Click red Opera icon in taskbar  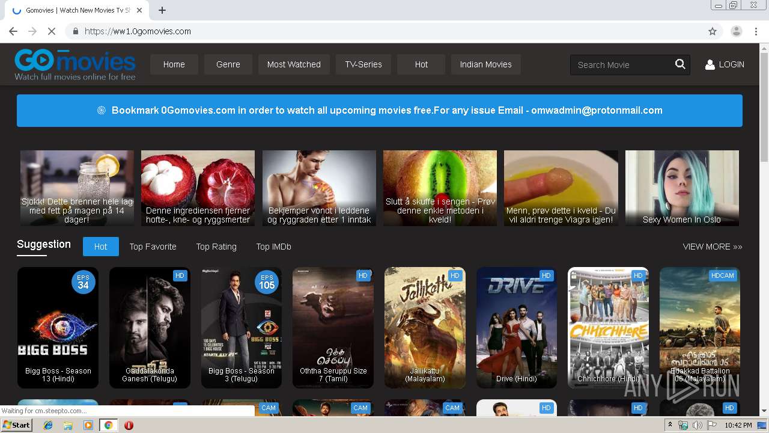129,425
